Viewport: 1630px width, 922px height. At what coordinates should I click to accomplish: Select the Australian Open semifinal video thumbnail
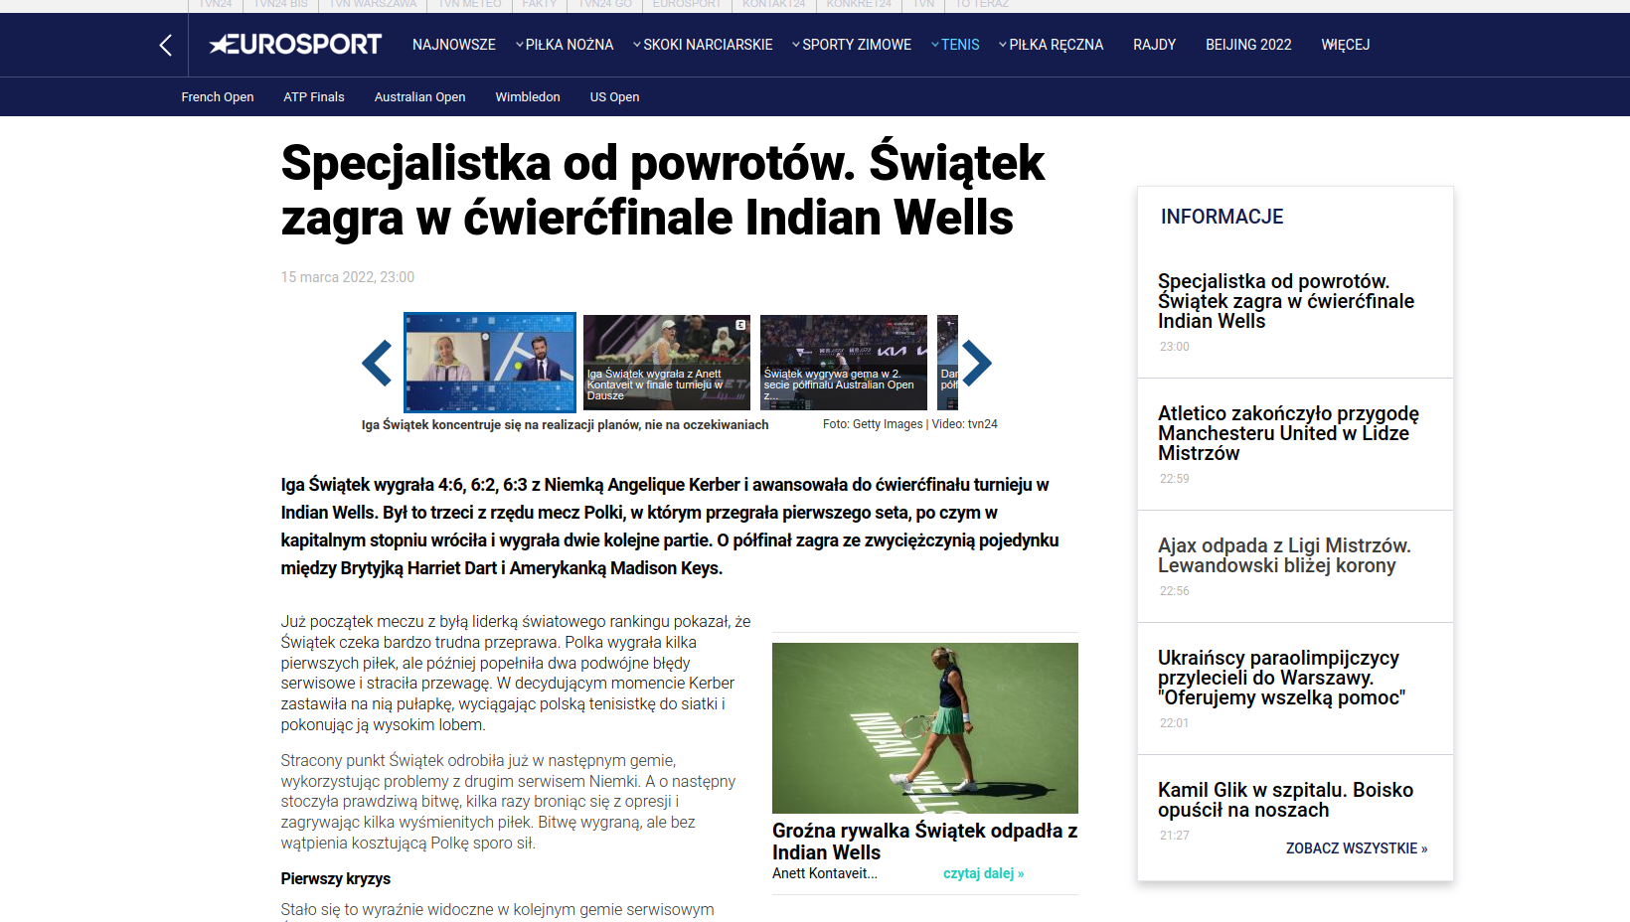(x=844, y=363)
